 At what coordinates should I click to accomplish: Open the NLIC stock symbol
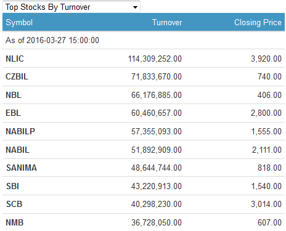15,59
